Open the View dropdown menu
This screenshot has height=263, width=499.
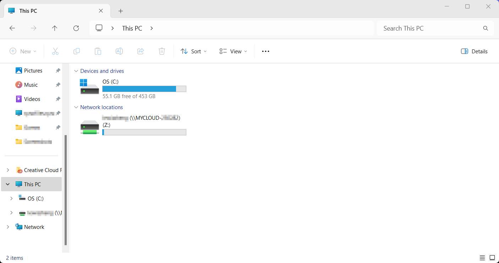(233, 51)
